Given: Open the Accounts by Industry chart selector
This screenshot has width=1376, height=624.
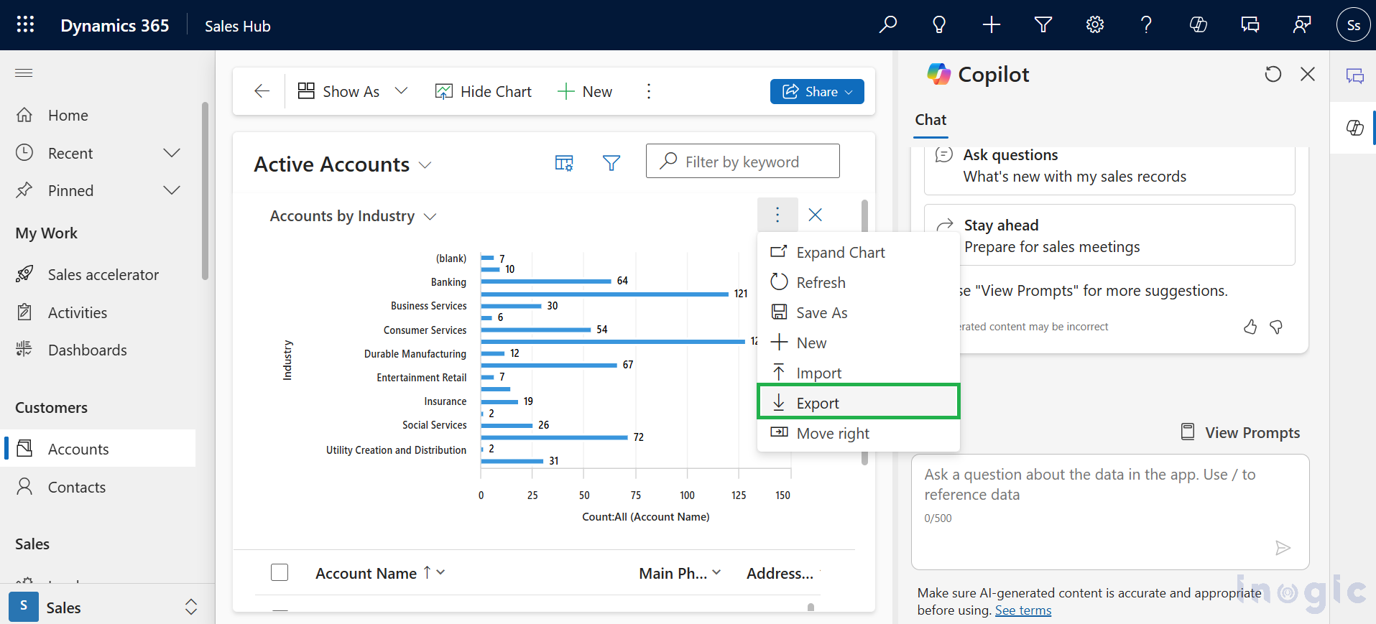Looking at the screenshot, I should [x=430, y=217].
